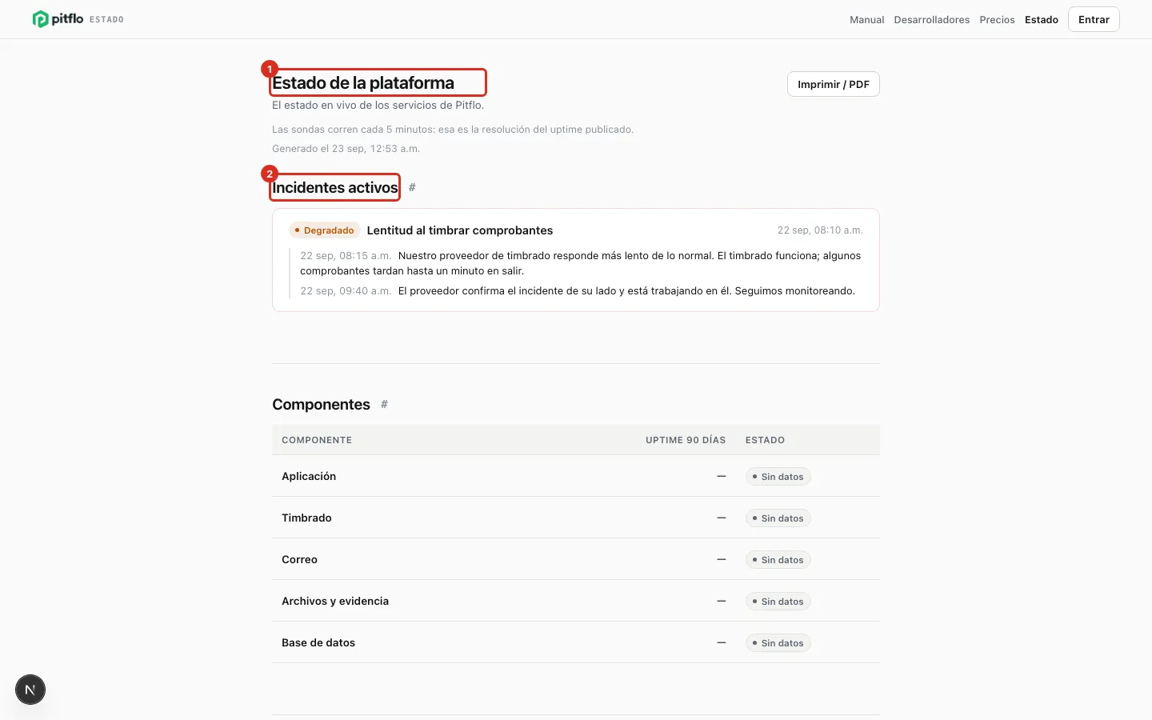Click the anchor hash beside Incidentes activos
This screenshot has height=720, width=1152.
(x=412, y=187)
